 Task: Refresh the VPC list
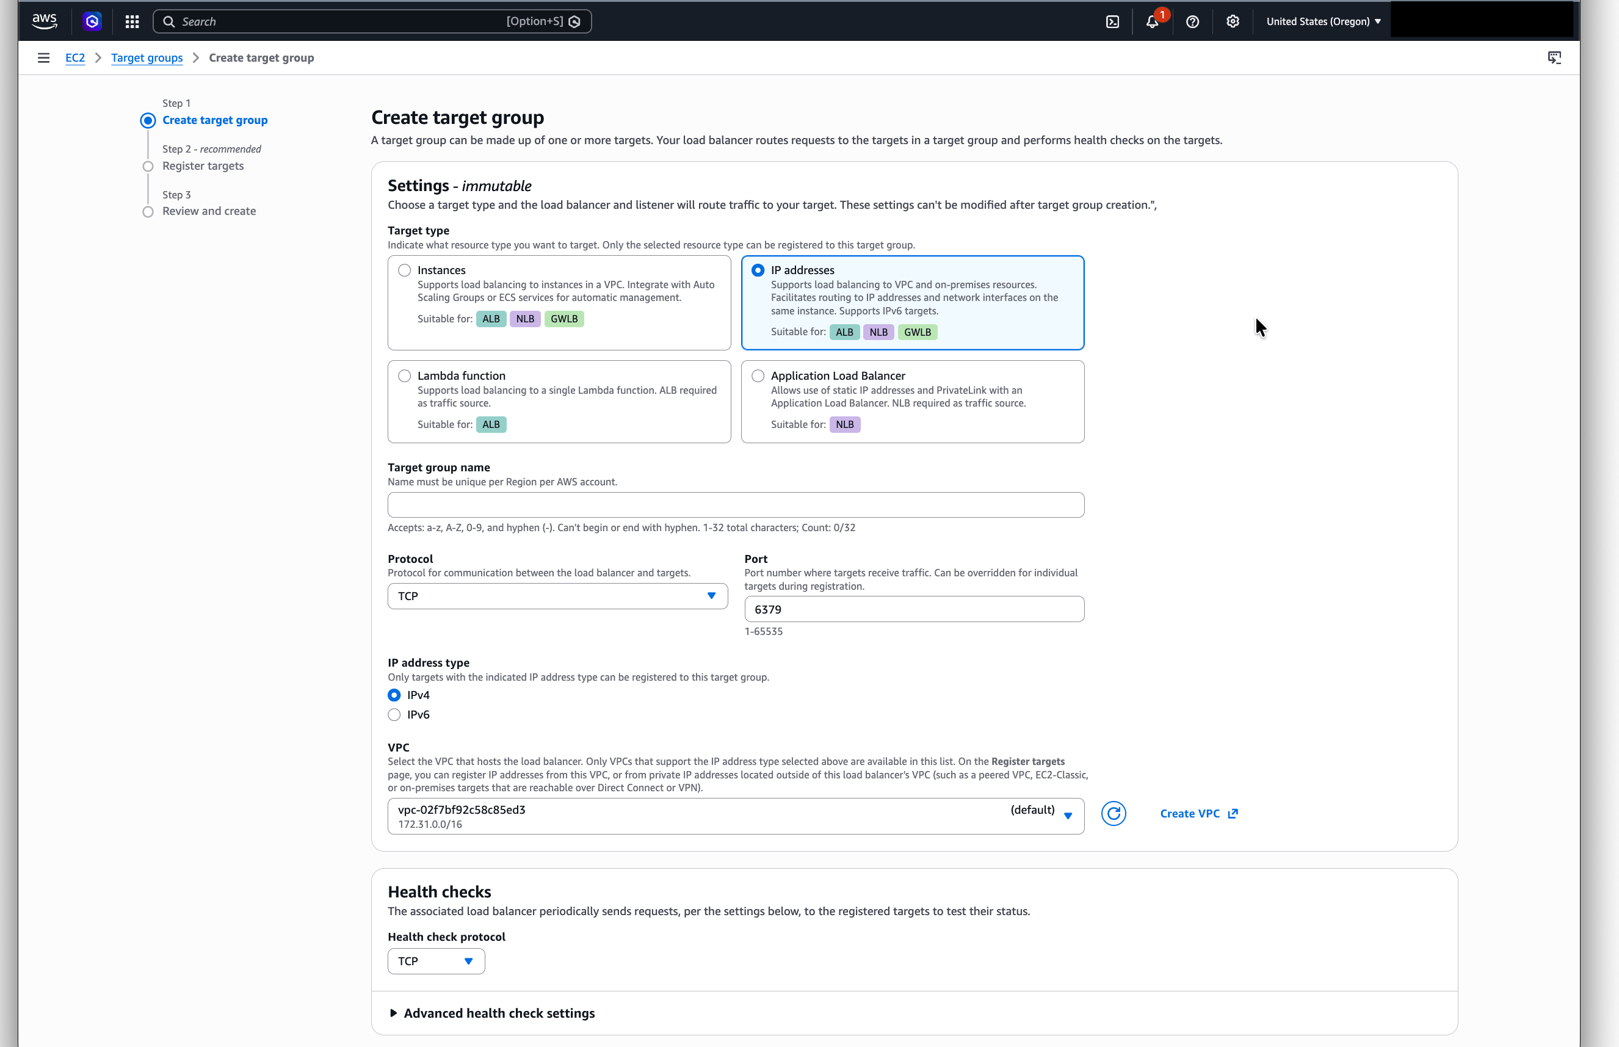(x=1114, y=813)
